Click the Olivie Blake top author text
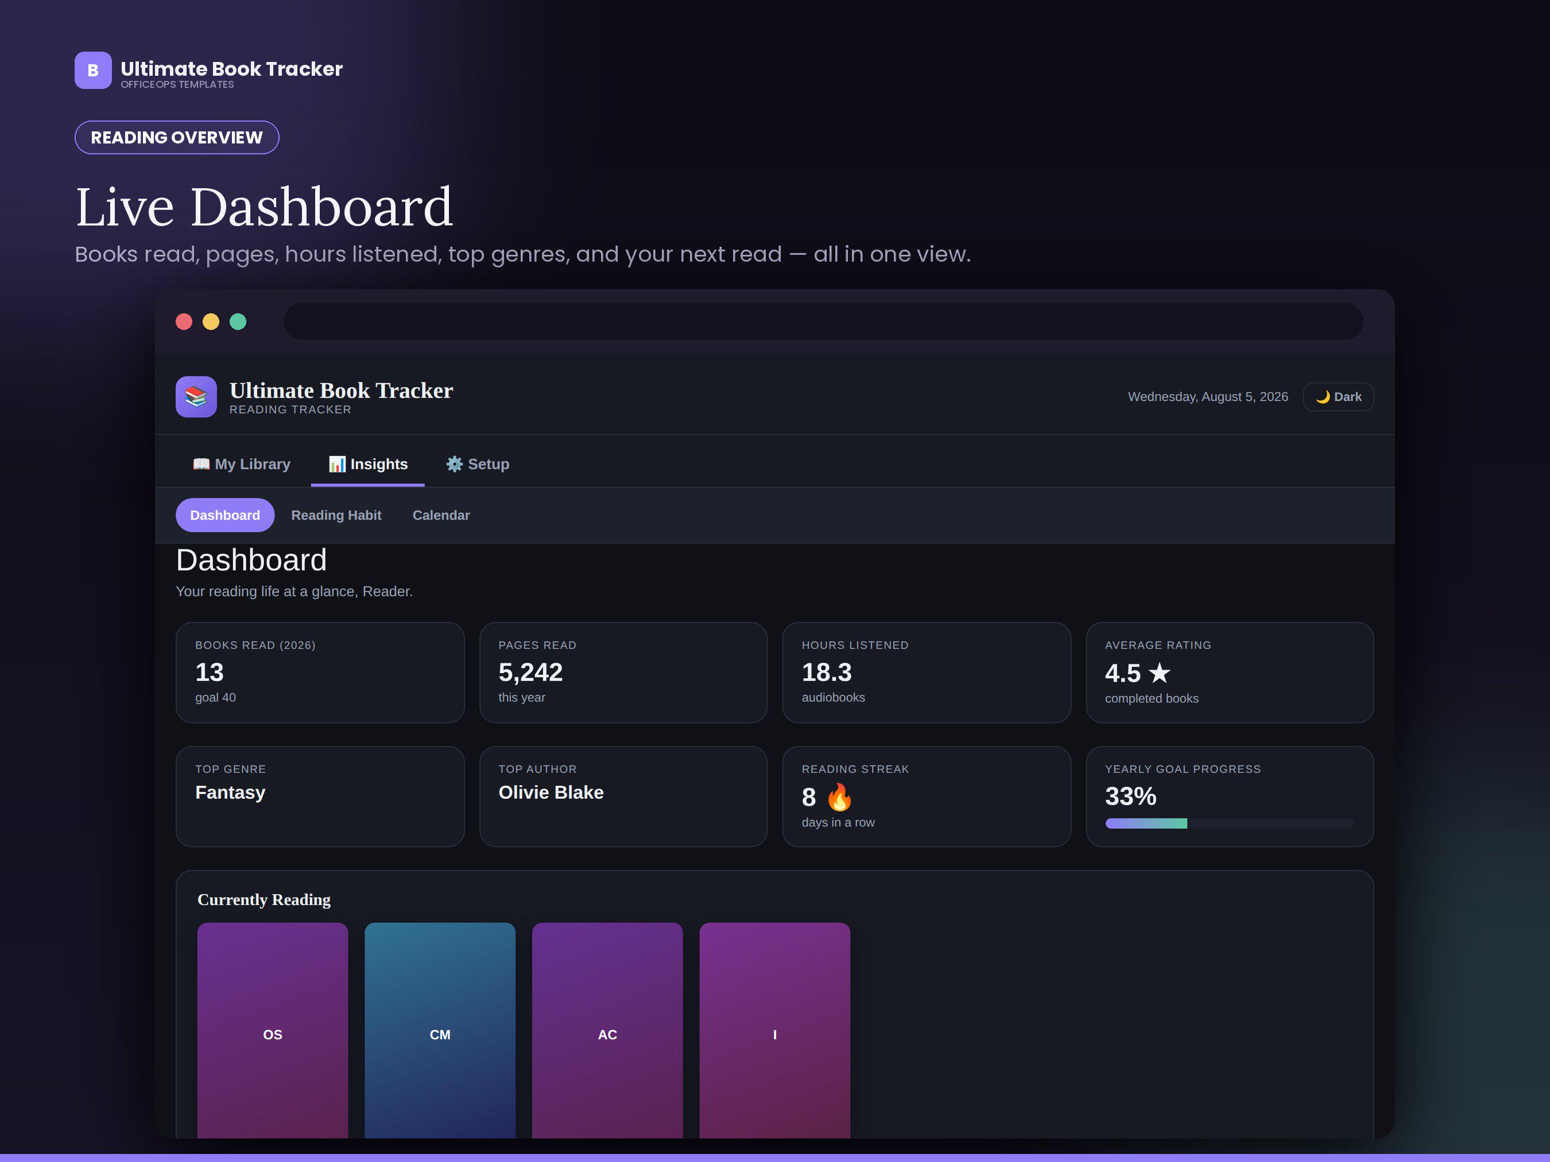Screen dimensions: 1550x1162 click(x=551, y=792)
